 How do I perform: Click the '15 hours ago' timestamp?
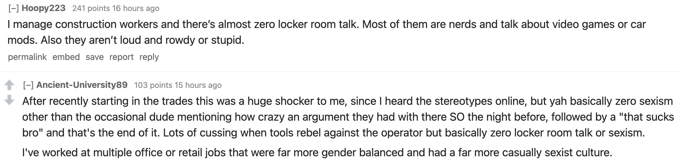[x=198, y=85]
